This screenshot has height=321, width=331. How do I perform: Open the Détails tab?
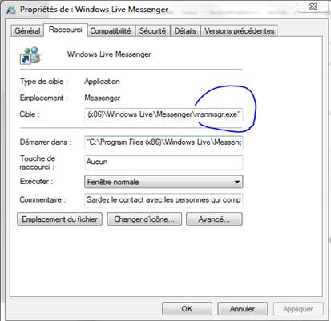click(x=185, y=31)
